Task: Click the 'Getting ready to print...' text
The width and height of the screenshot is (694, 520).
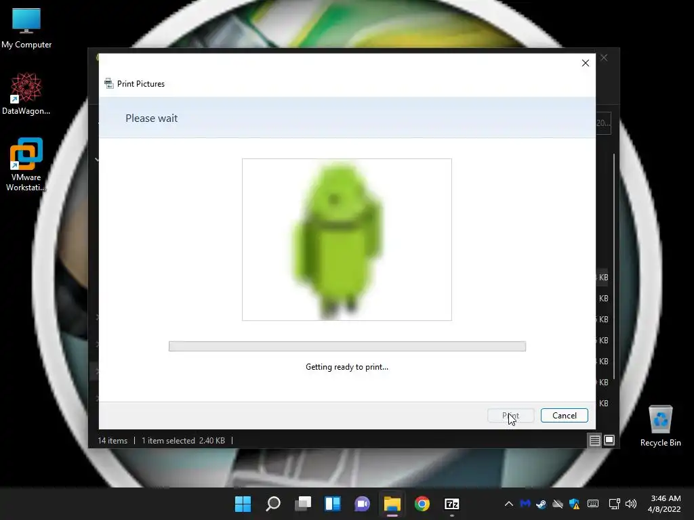Action: point(347,367)
